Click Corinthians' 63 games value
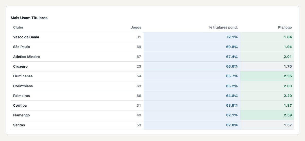 tap(139, 86)
